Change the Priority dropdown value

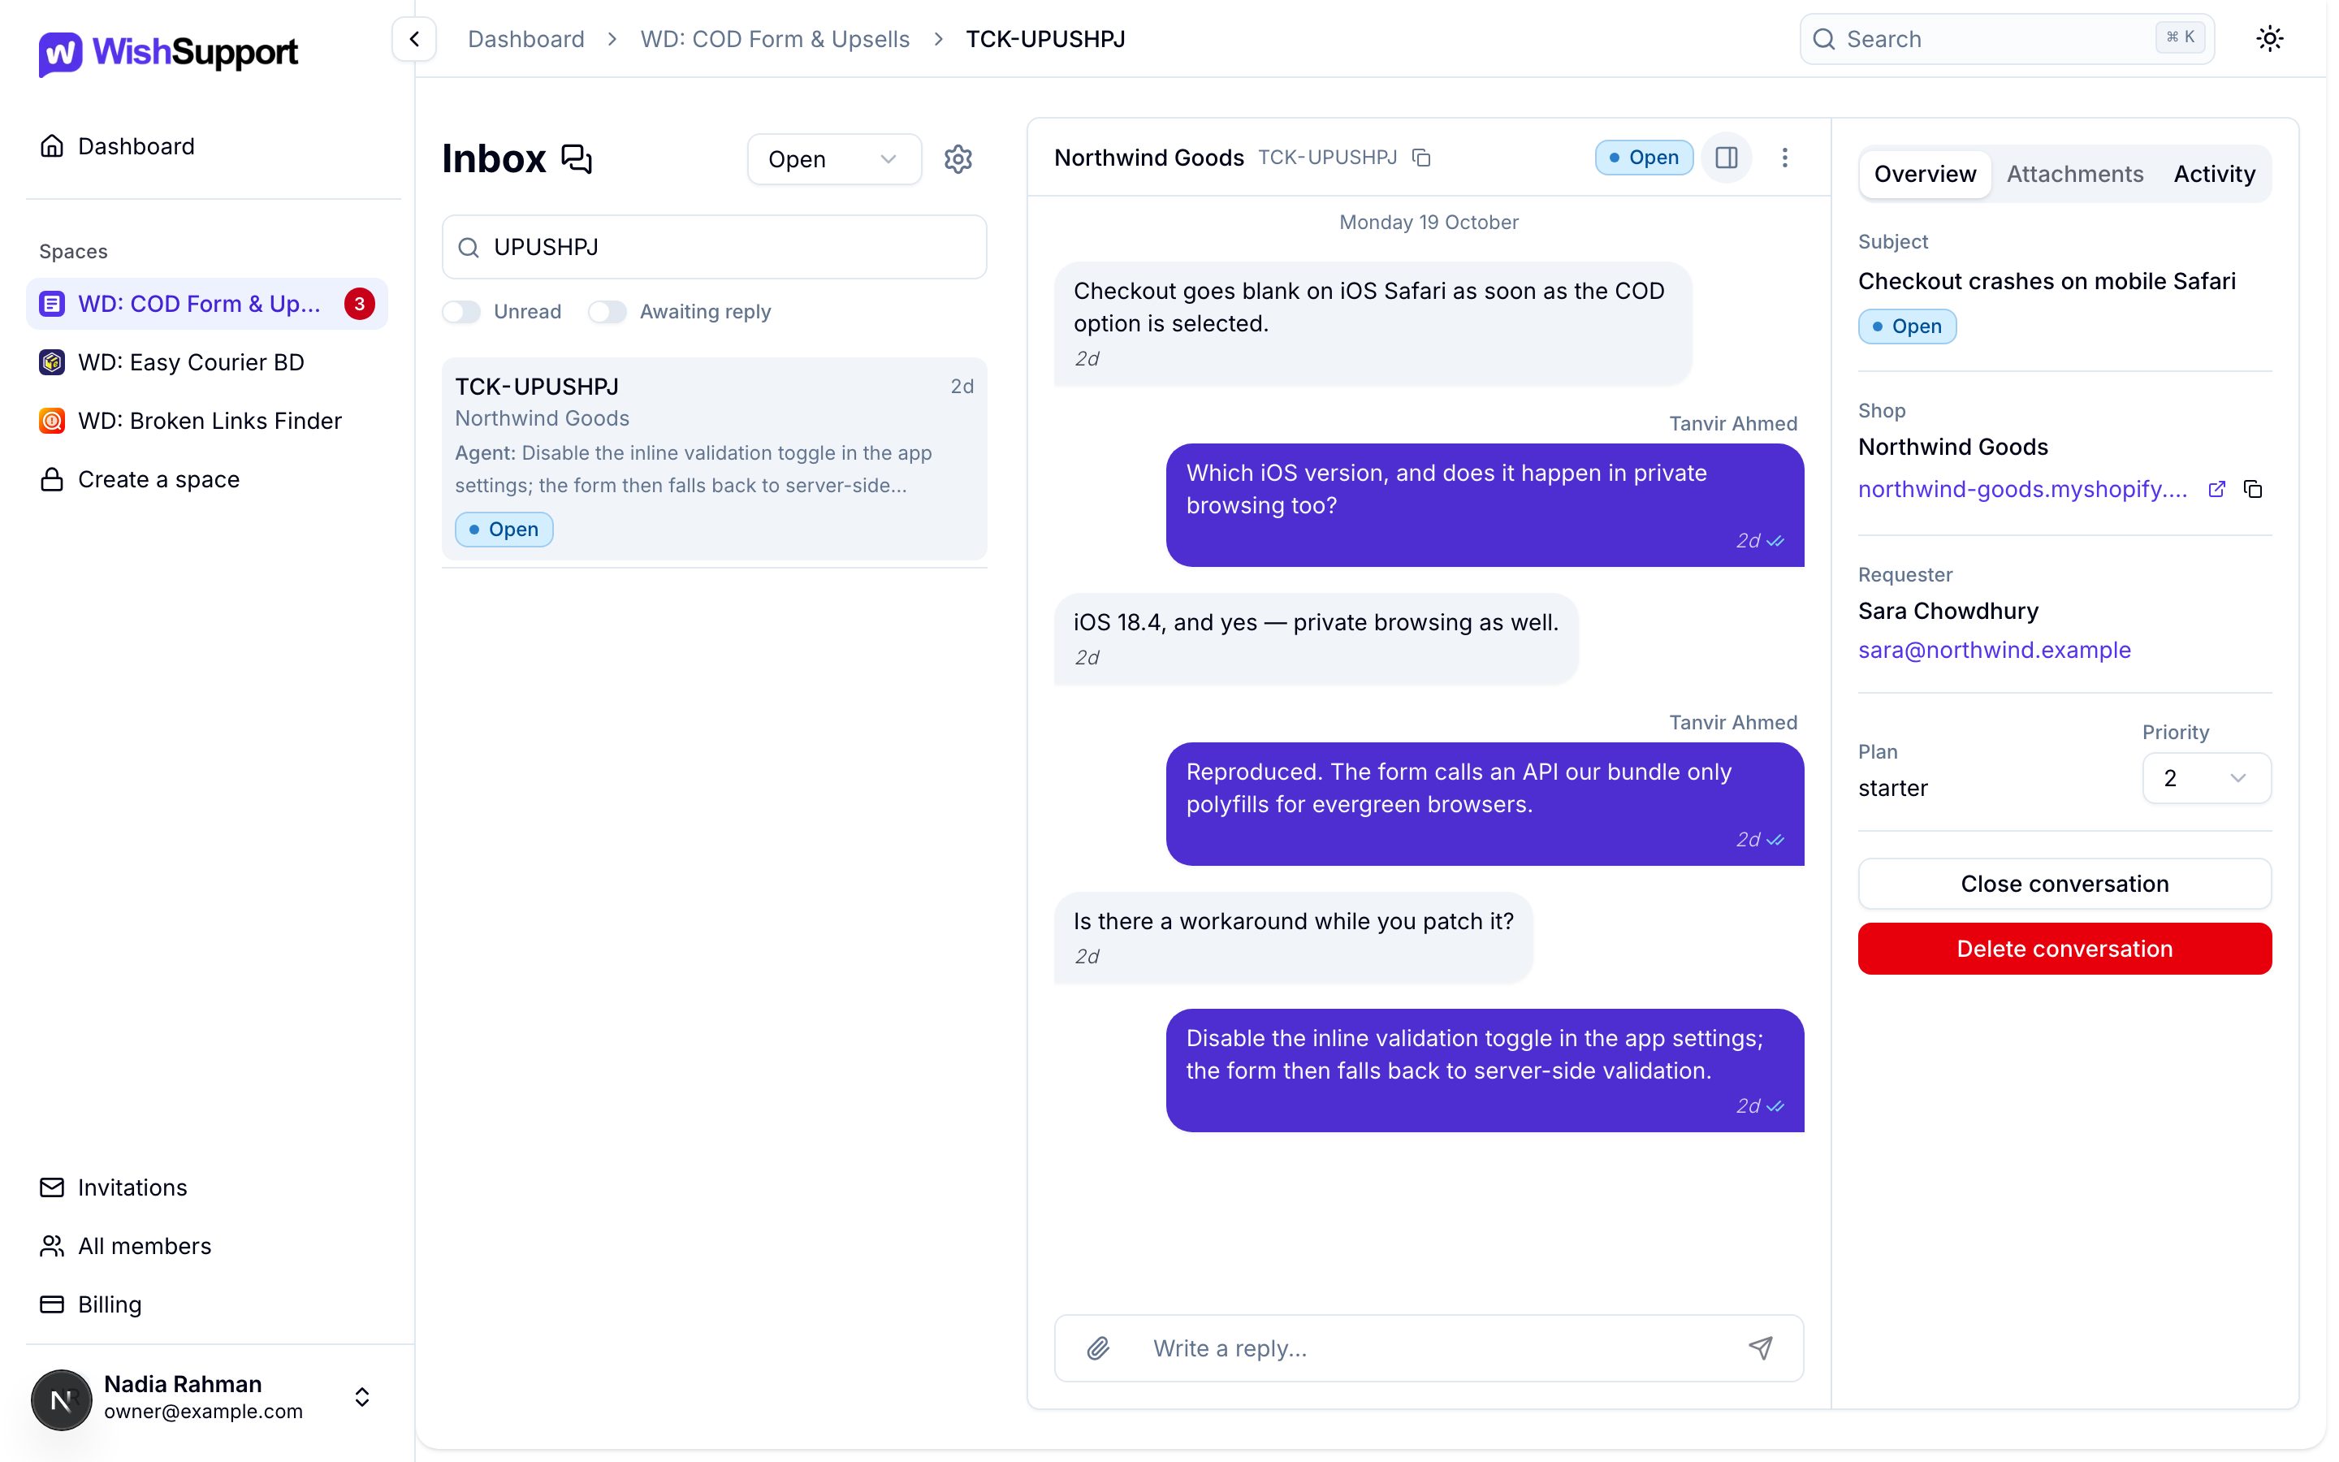2206,778
